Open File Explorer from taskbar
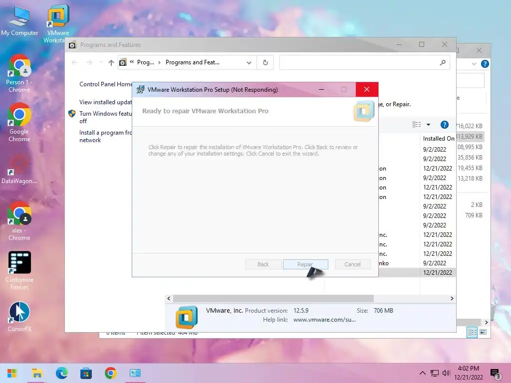511x383 pixels. tap(37, 373)
